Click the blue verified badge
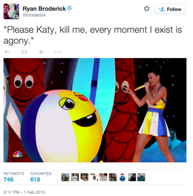 tap(69, 8)
